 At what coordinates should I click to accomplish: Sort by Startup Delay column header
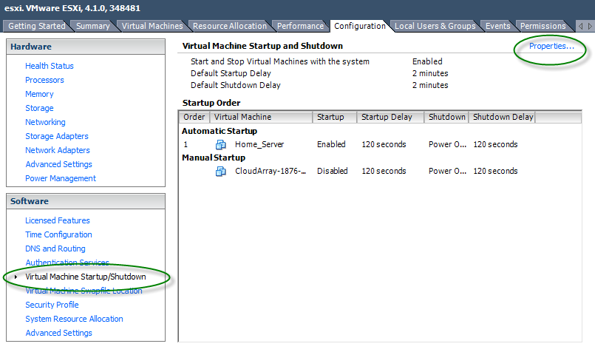tap(390, 117)
